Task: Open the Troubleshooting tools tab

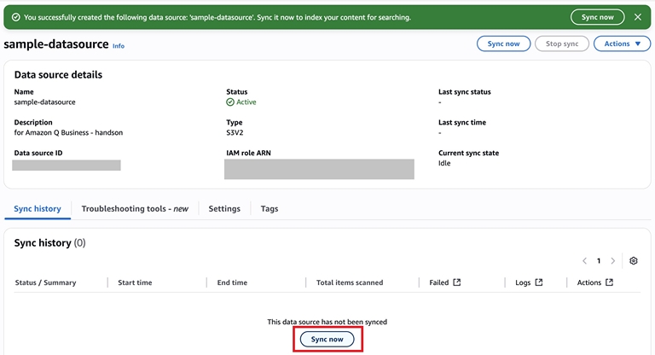Action: click(x=135, y=208)
